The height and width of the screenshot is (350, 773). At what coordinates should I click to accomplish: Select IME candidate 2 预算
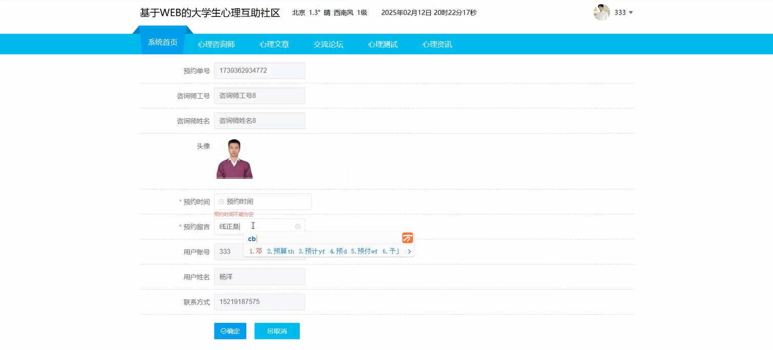[x=278, y=251]
